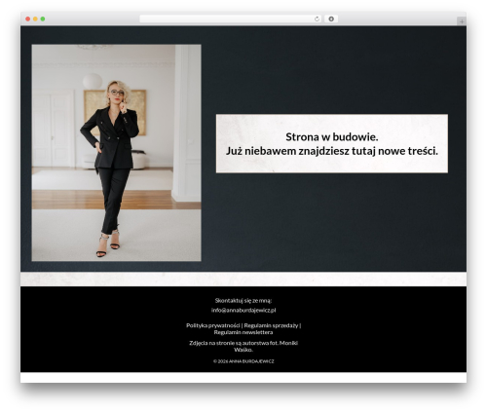
Task: Open the Polityka prywatności link
Action: (x=213, y=325)
